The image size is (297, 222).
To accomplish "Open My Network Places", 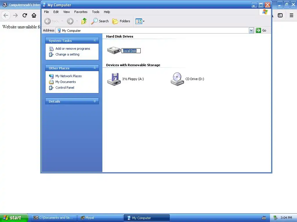I will [x=68, y=76].
